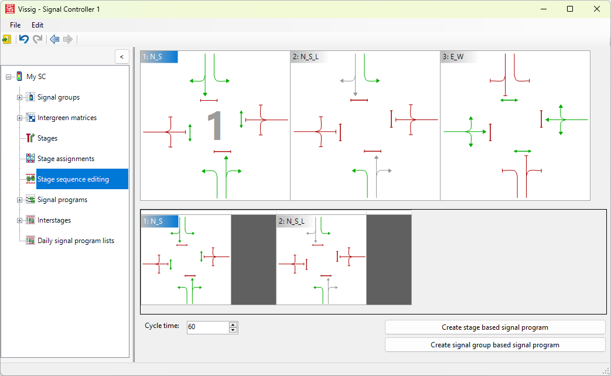
Task: Increase cycle time with up stepper
Action: pyautogui.click(x=233, y=324)
